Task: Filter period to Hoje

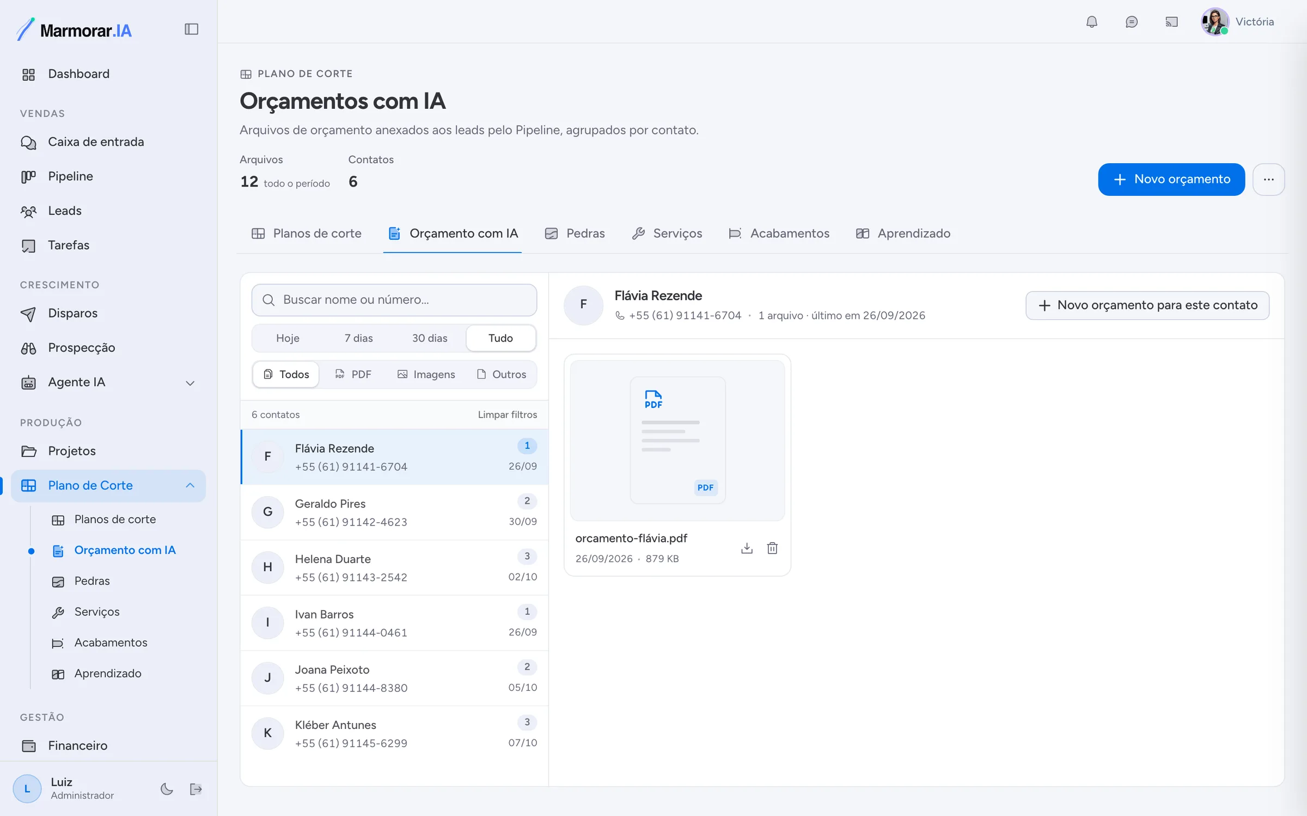Action: (288, 338)
